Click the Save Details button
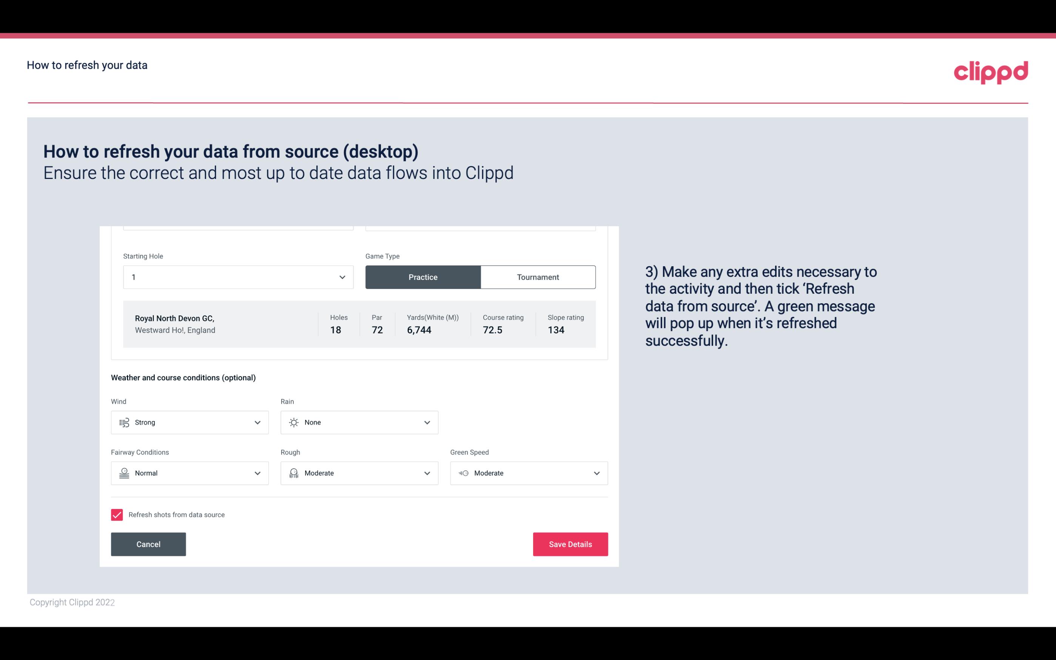The width and height of the screenshot is (1056, 660). [x=570, y=544]
